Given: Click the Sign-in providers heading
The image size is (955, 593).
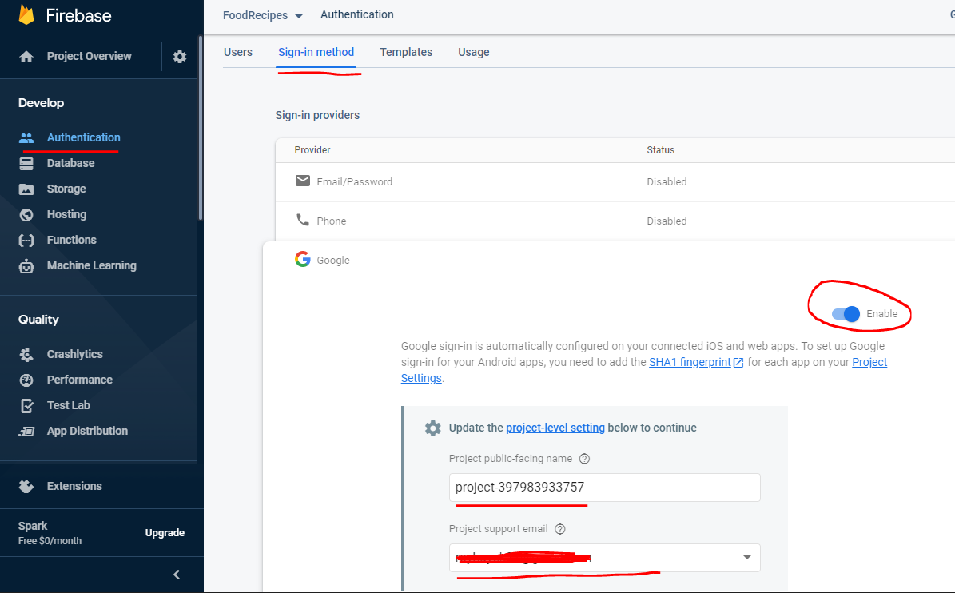Looking at the screenshot, I should click(x=317, y=115).
